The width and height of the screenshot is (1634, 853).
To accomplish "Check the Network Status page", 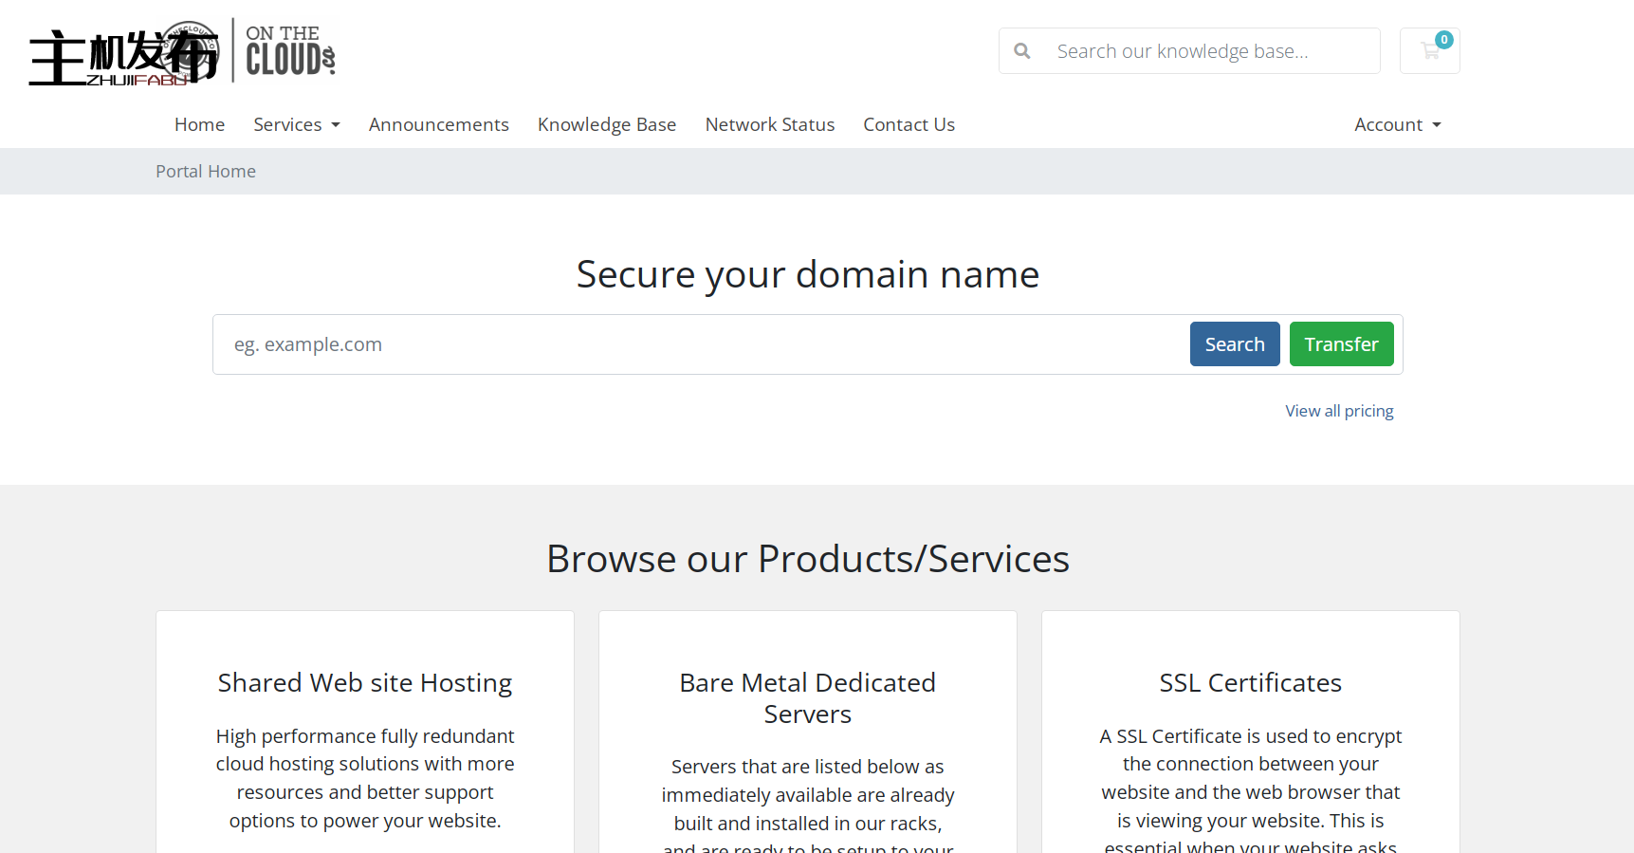I will pyautogui.click(x=769, y=125).
